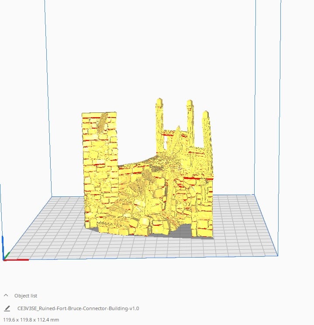
Task: Click the model dimensions 119.6 x 119.8 text
Action: 31,320
